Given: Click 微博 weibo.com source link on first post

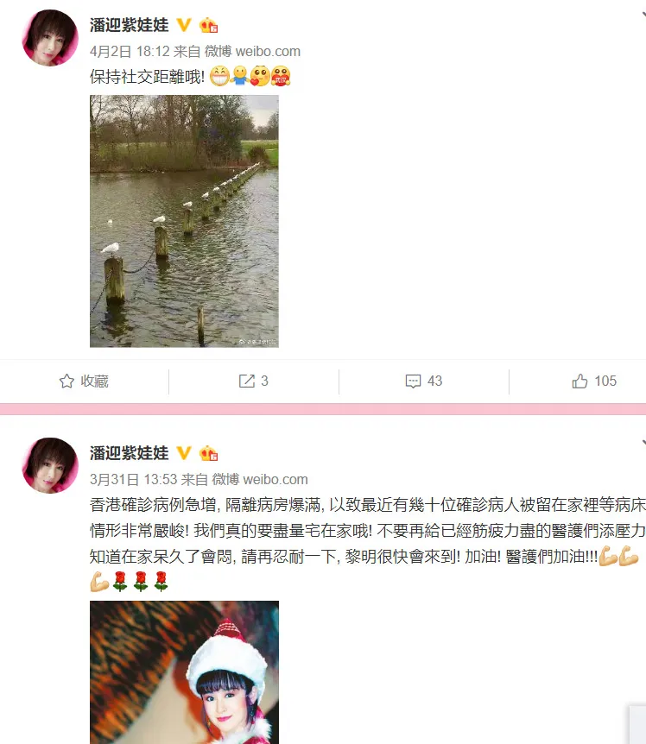Looking at the screenshot, I should 252,51.
